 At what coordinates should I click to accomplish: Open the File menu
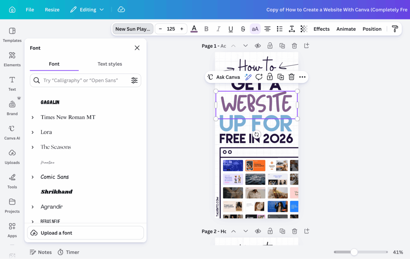[x=30, y=10]
